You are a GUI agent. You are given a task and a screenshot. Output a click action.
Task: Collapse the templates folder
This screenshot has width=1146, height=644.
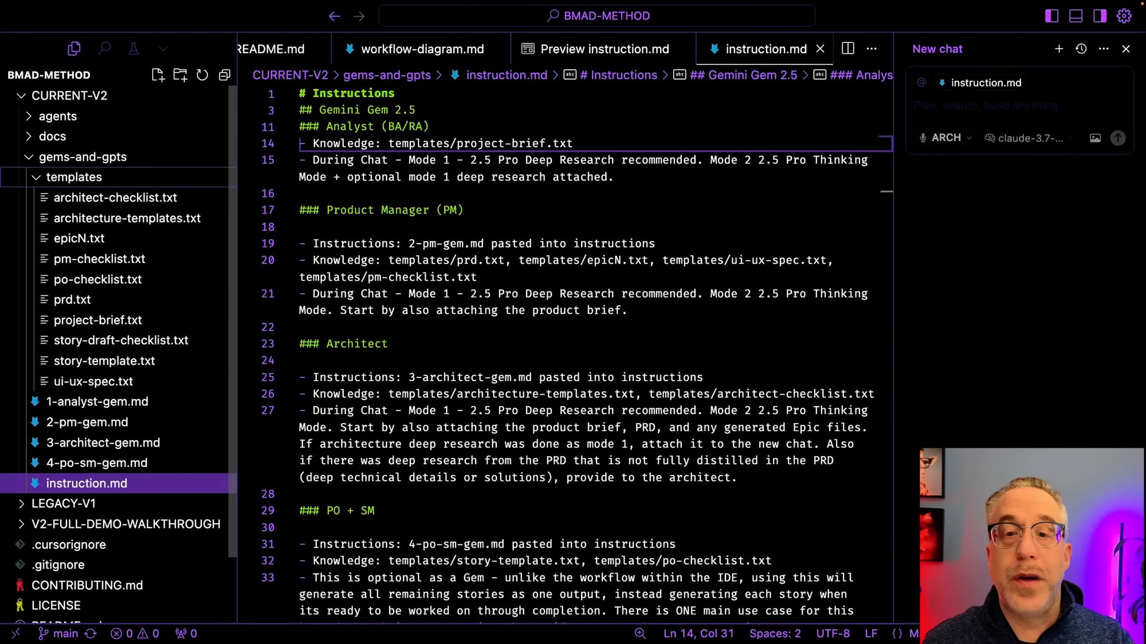pos(73,177)
